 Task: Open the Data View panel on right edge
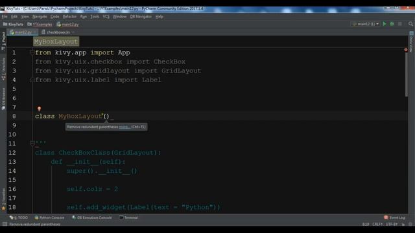point(411,41)
